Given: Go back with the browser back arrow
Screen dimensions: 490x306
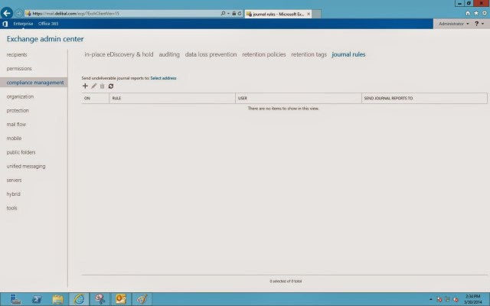Looking at the screenshot, I should tap(8, 13).
